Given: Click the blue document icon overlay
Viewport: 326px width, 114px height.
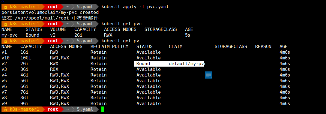Looking at the screenshot, I should (208, 75).
